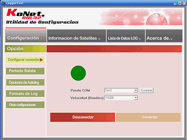
Task: Minimize the LoggerTool window
Action: [x=175, y=3]
